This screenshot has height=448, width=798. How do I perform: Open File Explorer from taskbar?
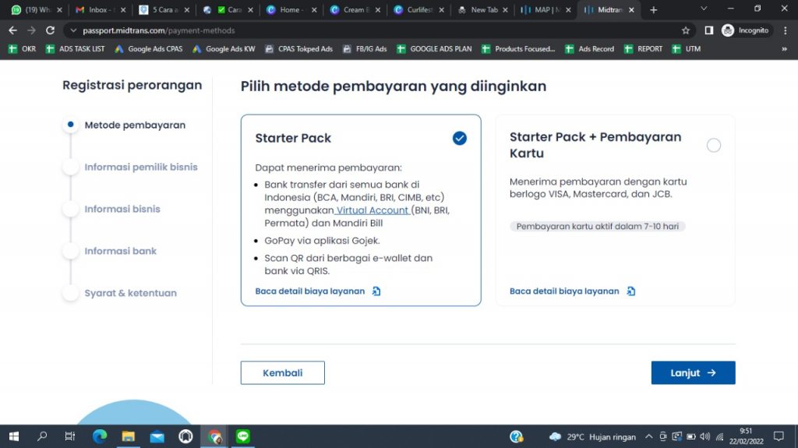pyautogui.click(x=129, y=436)
